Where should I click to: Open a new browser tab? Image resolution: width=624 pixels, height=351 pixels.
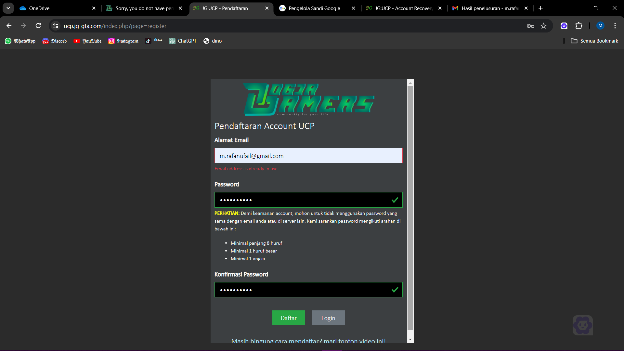(541, 8)
